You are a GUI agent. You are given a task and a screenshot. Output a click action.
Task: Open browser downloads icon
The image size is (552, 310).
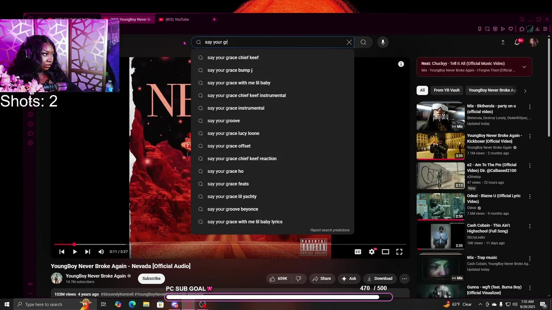537,29
